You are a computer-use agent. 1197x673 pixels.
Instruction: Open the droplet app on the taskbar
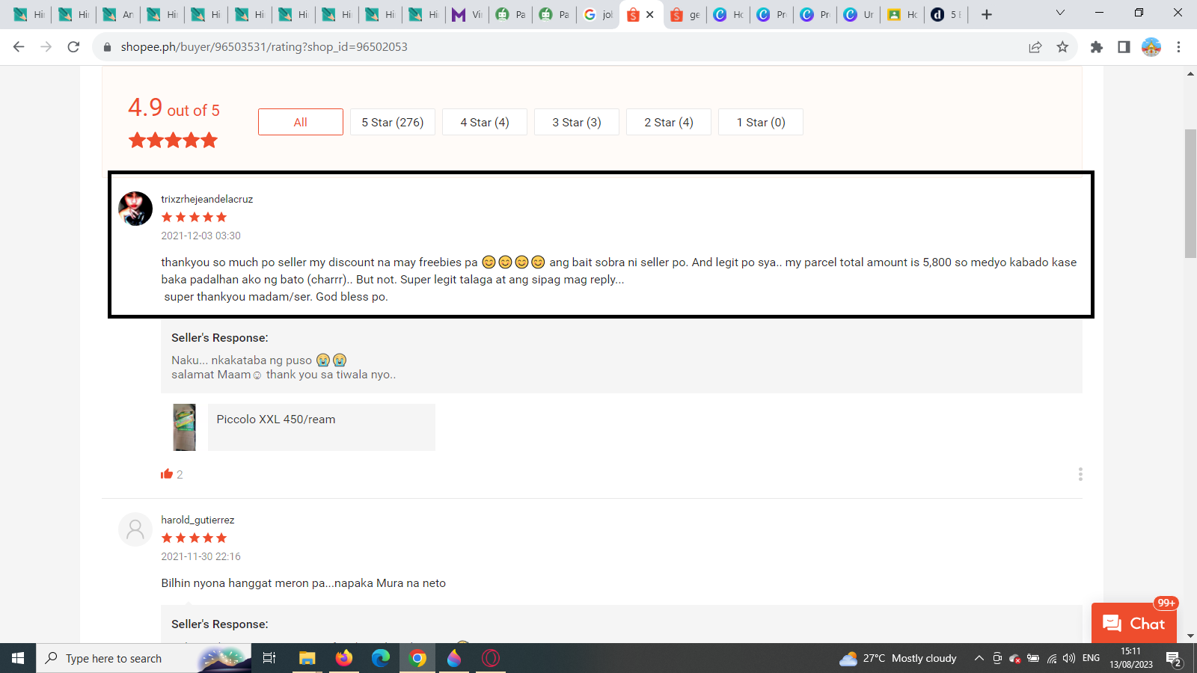(454, 658)
